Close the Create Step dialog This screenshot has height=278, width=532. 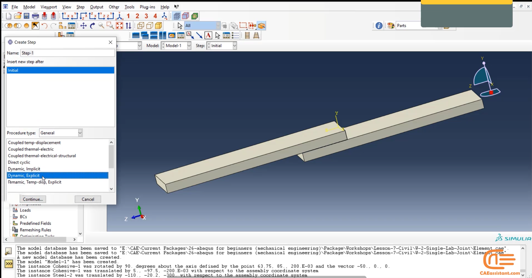coord(110,42)
